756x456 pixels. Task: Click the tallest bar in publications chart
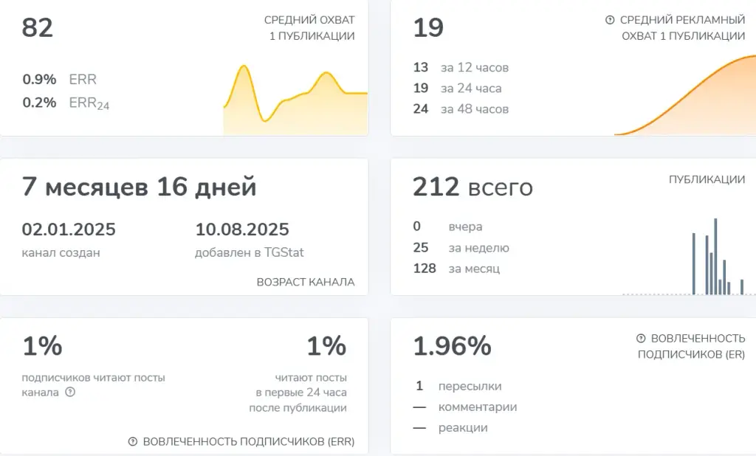715,256
